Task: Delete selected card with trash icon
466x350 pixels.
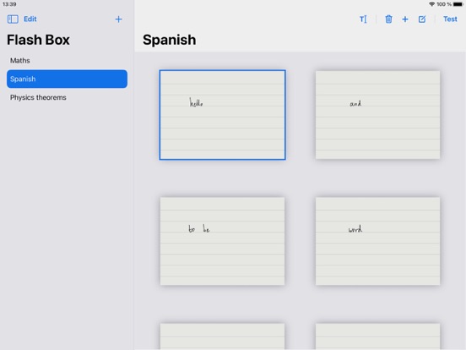Action: click(388, 19)
